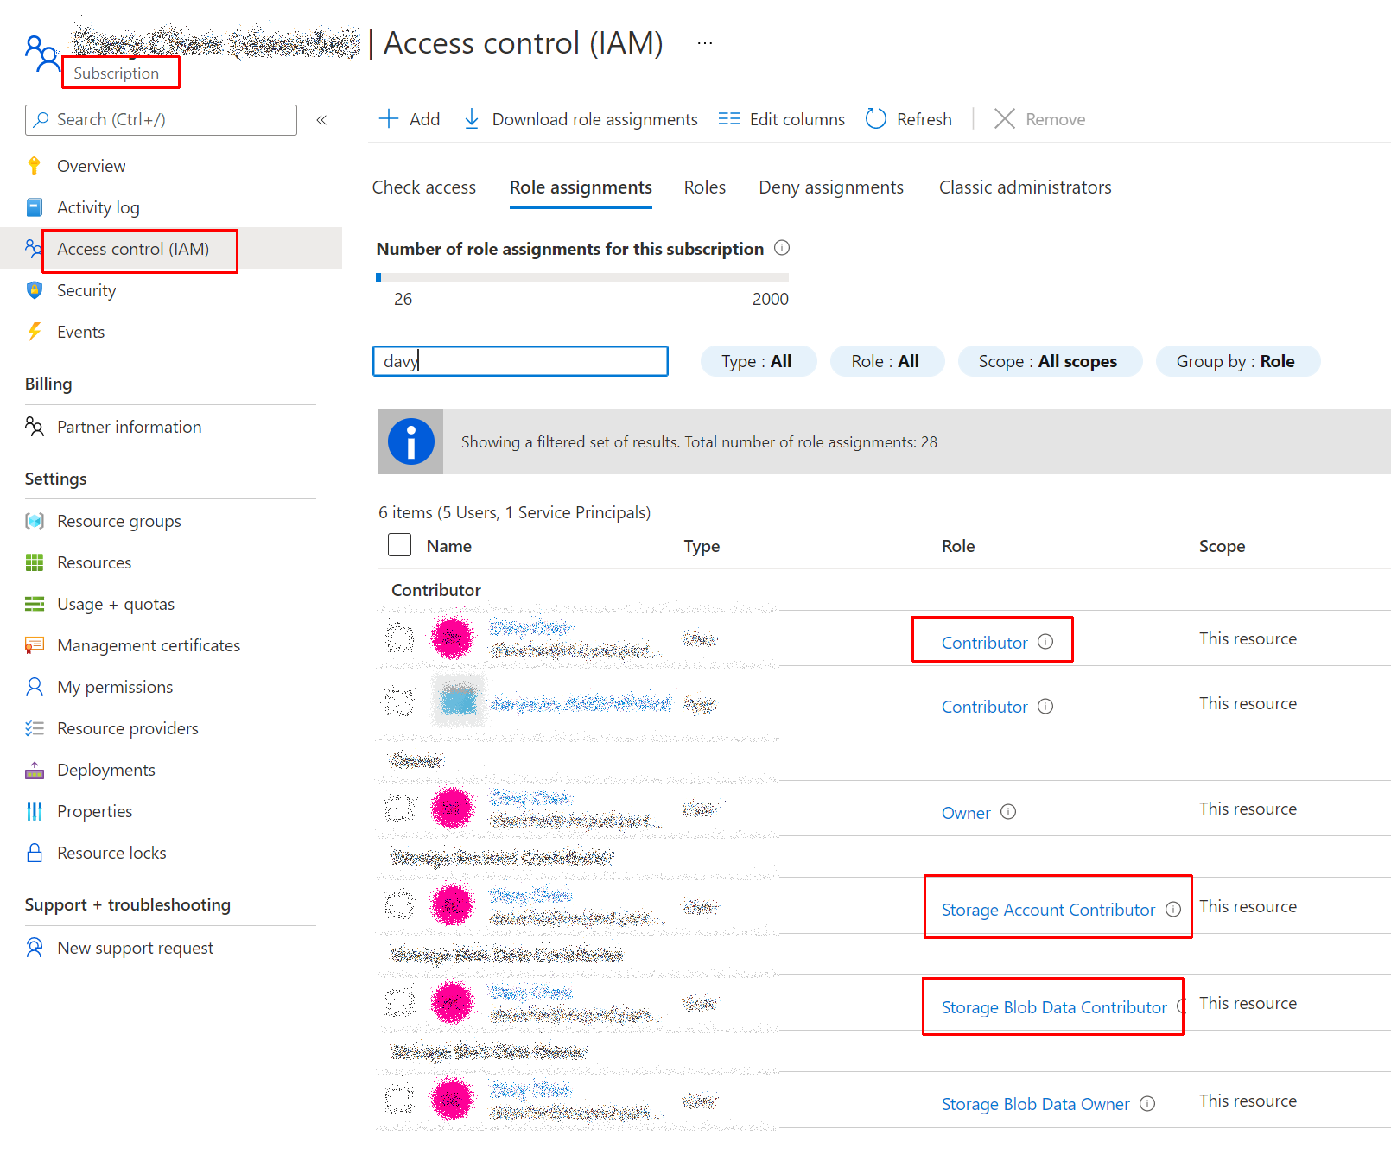
Task: Click the New support request headset icon
Action: pyautogui.click(x=35, y=948)
